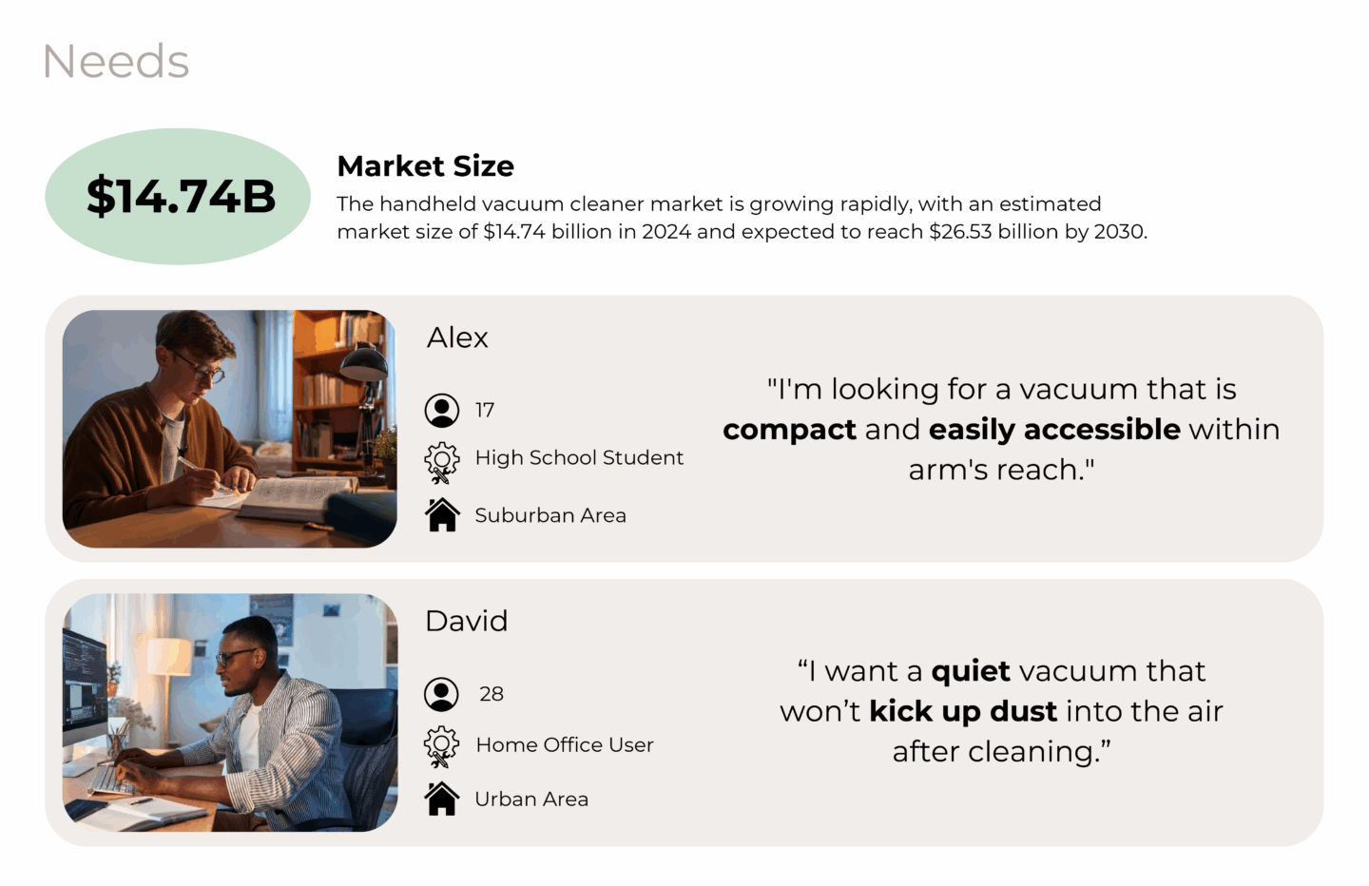Click David's quote about a quiet vacuum
This screenshot has width=1369, height=886.
(x=1001, y=711)
